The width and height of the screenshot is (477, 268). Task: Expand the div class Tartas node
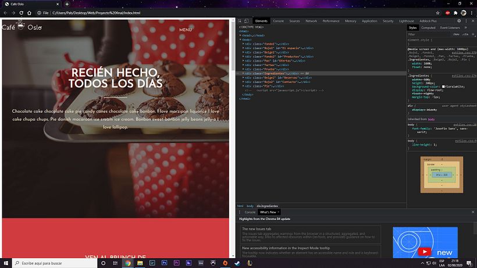(243, 65)
